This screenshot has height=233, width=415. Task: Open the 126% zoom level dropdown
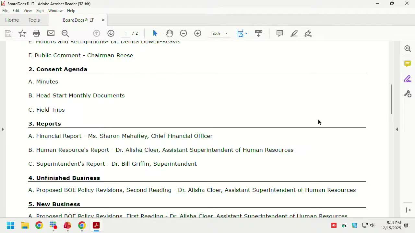tap(226, 33)
